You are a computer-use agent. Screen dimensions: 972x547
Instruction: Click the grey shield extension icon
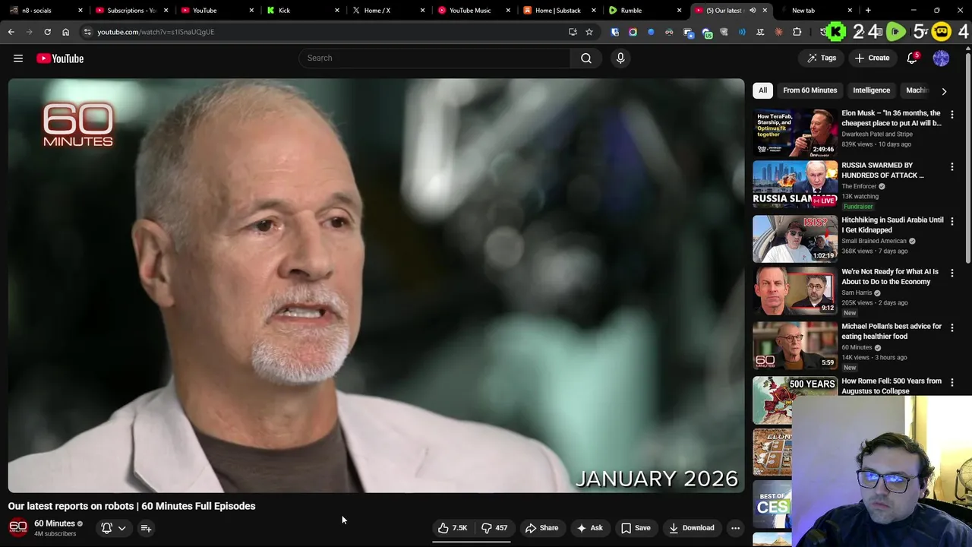point(724,32)
